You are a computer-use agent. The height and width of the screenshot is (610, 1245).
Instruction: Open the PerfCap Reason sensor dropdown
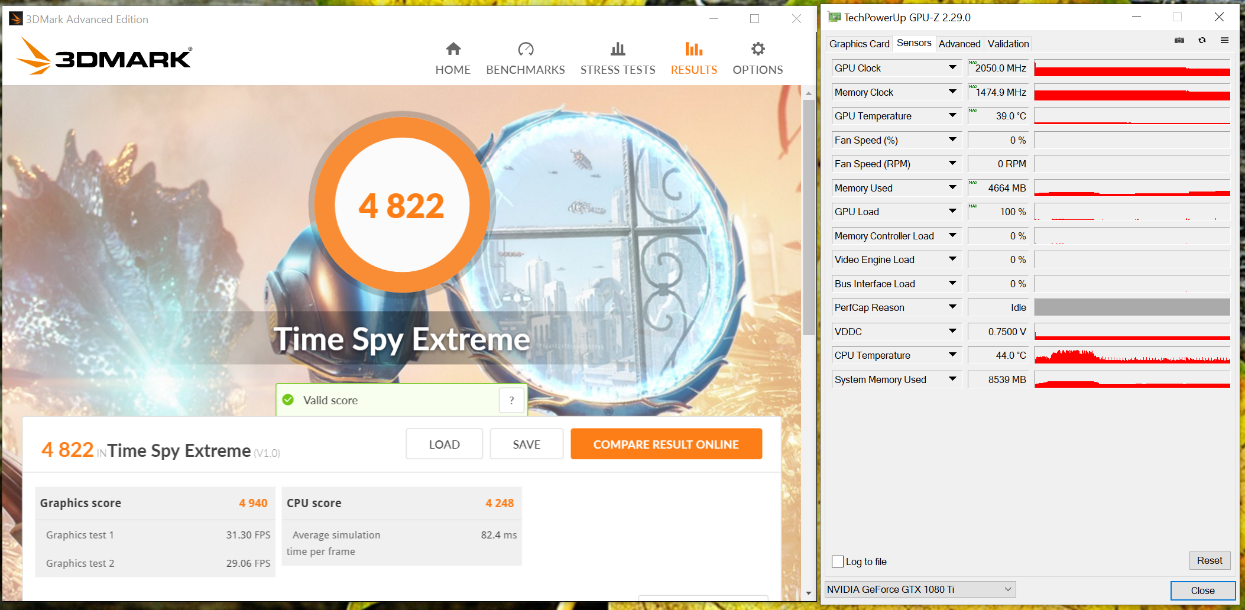point(952,307)
